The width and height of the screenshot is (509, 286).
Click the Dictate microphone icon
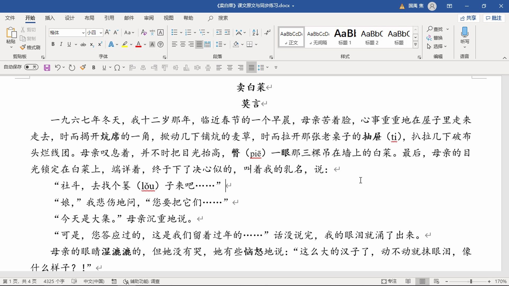pyautogui.click(x=464, y=32)
